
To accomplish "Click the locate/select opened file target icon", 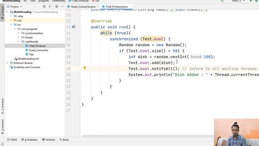I will pos(44,6).
